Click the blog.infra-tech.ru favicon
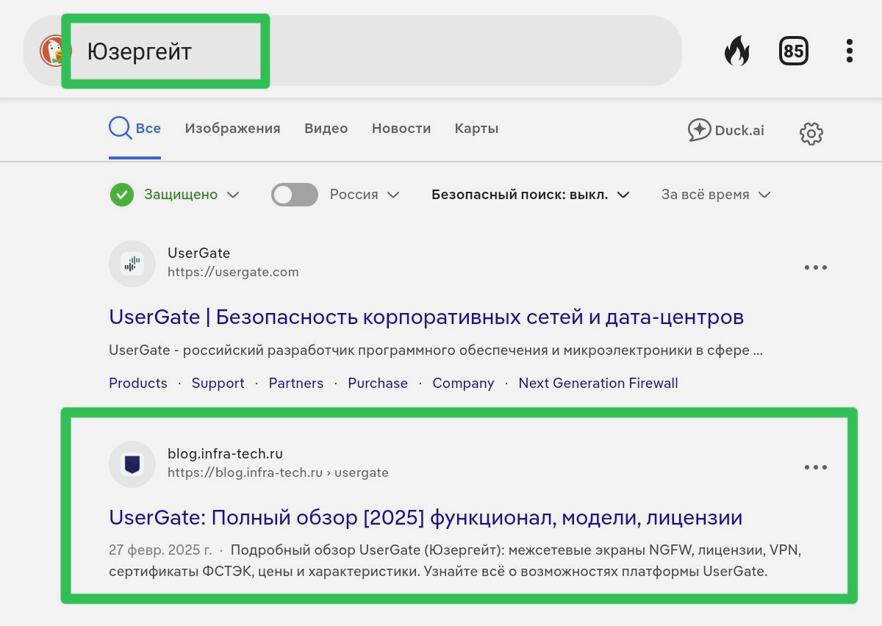882x626 pixels. [x=132, y=464]
